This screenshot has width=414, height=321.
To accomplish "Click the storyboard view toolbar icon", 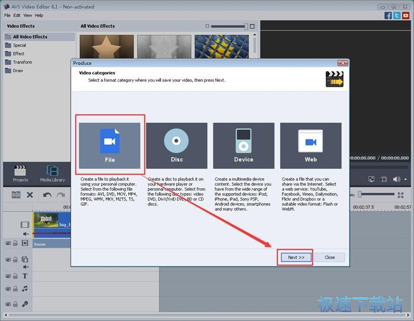I will click(x=16, y=195).
